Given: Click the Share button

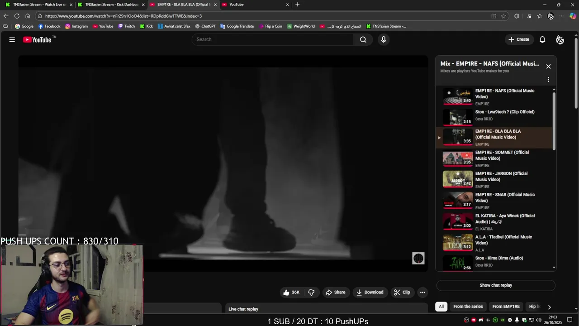Looking at the screenshot, I should coord(335,292).
